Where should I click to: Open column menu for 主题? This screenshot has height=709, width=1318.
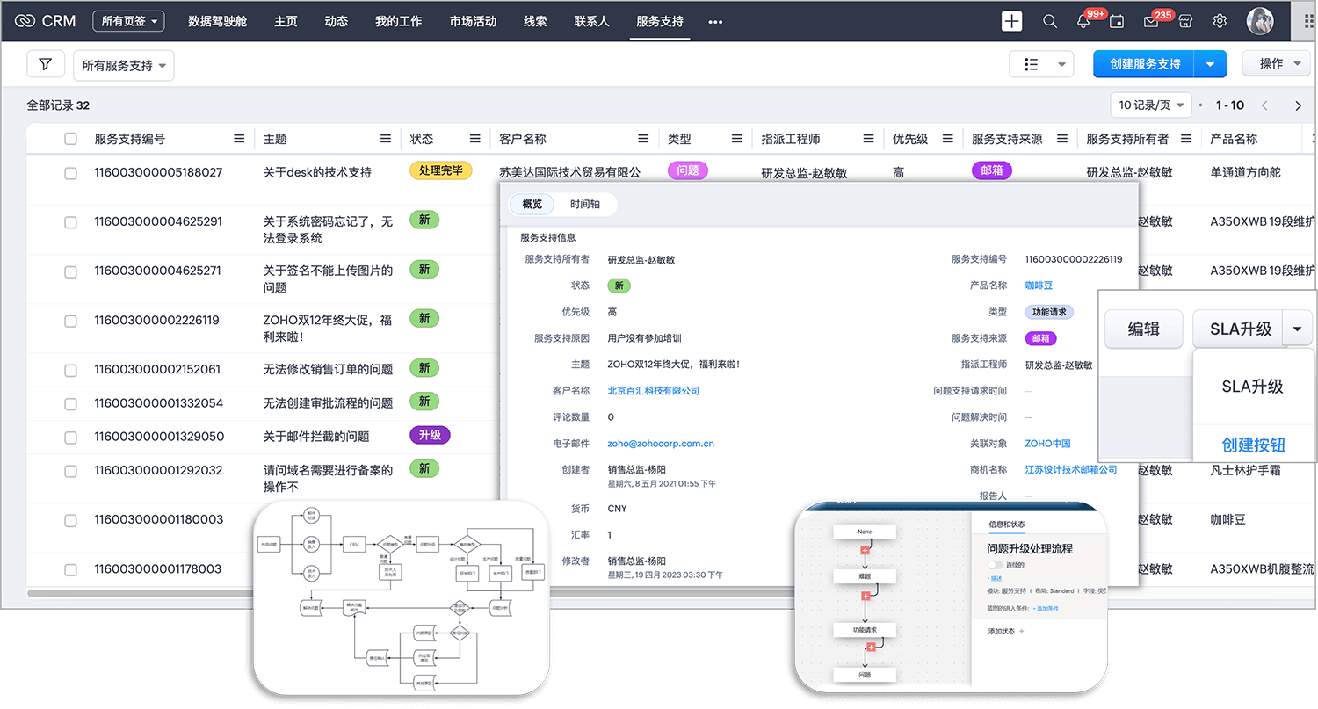click(x=386, y=139)
